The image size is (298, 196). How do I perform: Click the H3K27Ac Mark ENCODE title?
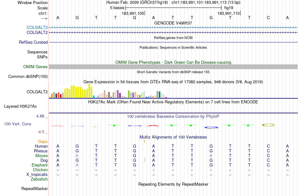click(173, 102)
